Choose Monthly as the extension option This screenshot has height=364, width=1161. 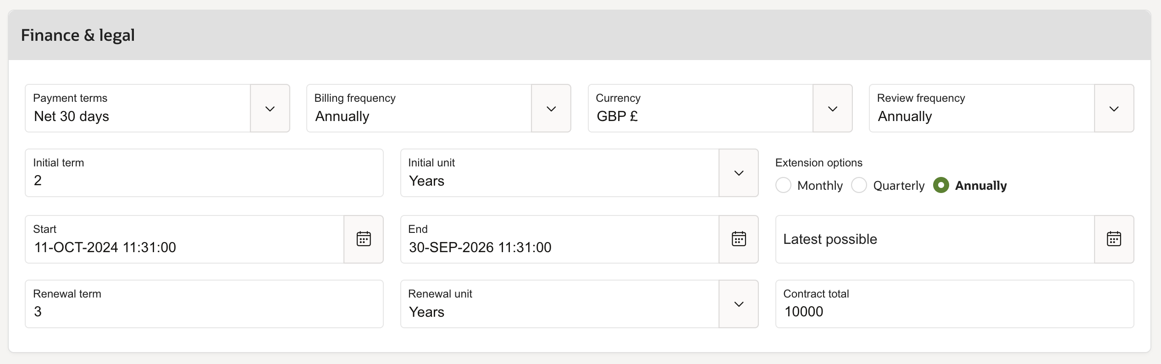[x=784, y=185]
